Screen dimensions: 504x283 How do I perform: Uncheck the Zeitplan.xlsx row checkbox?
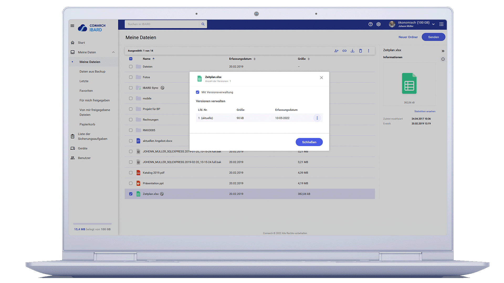[x=131, y=194]
